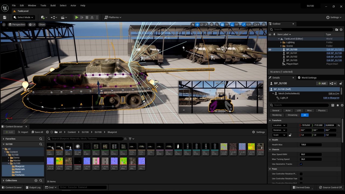Click the Eject button in play toolbar
The height and width of the screenshot is (194, 345).
click(92, 17)
